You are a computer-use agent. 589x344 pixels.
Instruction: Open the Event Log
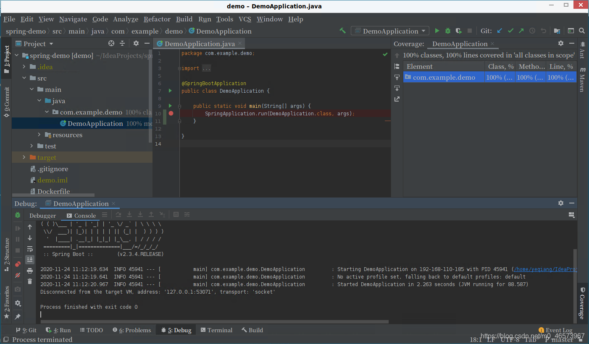555,330
